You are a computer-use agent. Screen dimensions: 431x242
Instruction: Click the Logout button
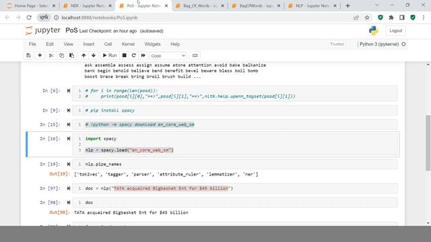point(395,31)
